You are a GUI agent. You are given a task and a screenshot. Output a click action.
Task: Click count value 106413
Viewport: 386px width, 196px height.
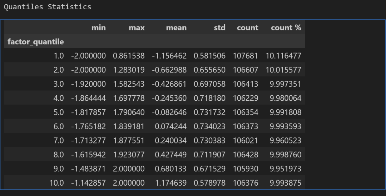click(246, 84)
